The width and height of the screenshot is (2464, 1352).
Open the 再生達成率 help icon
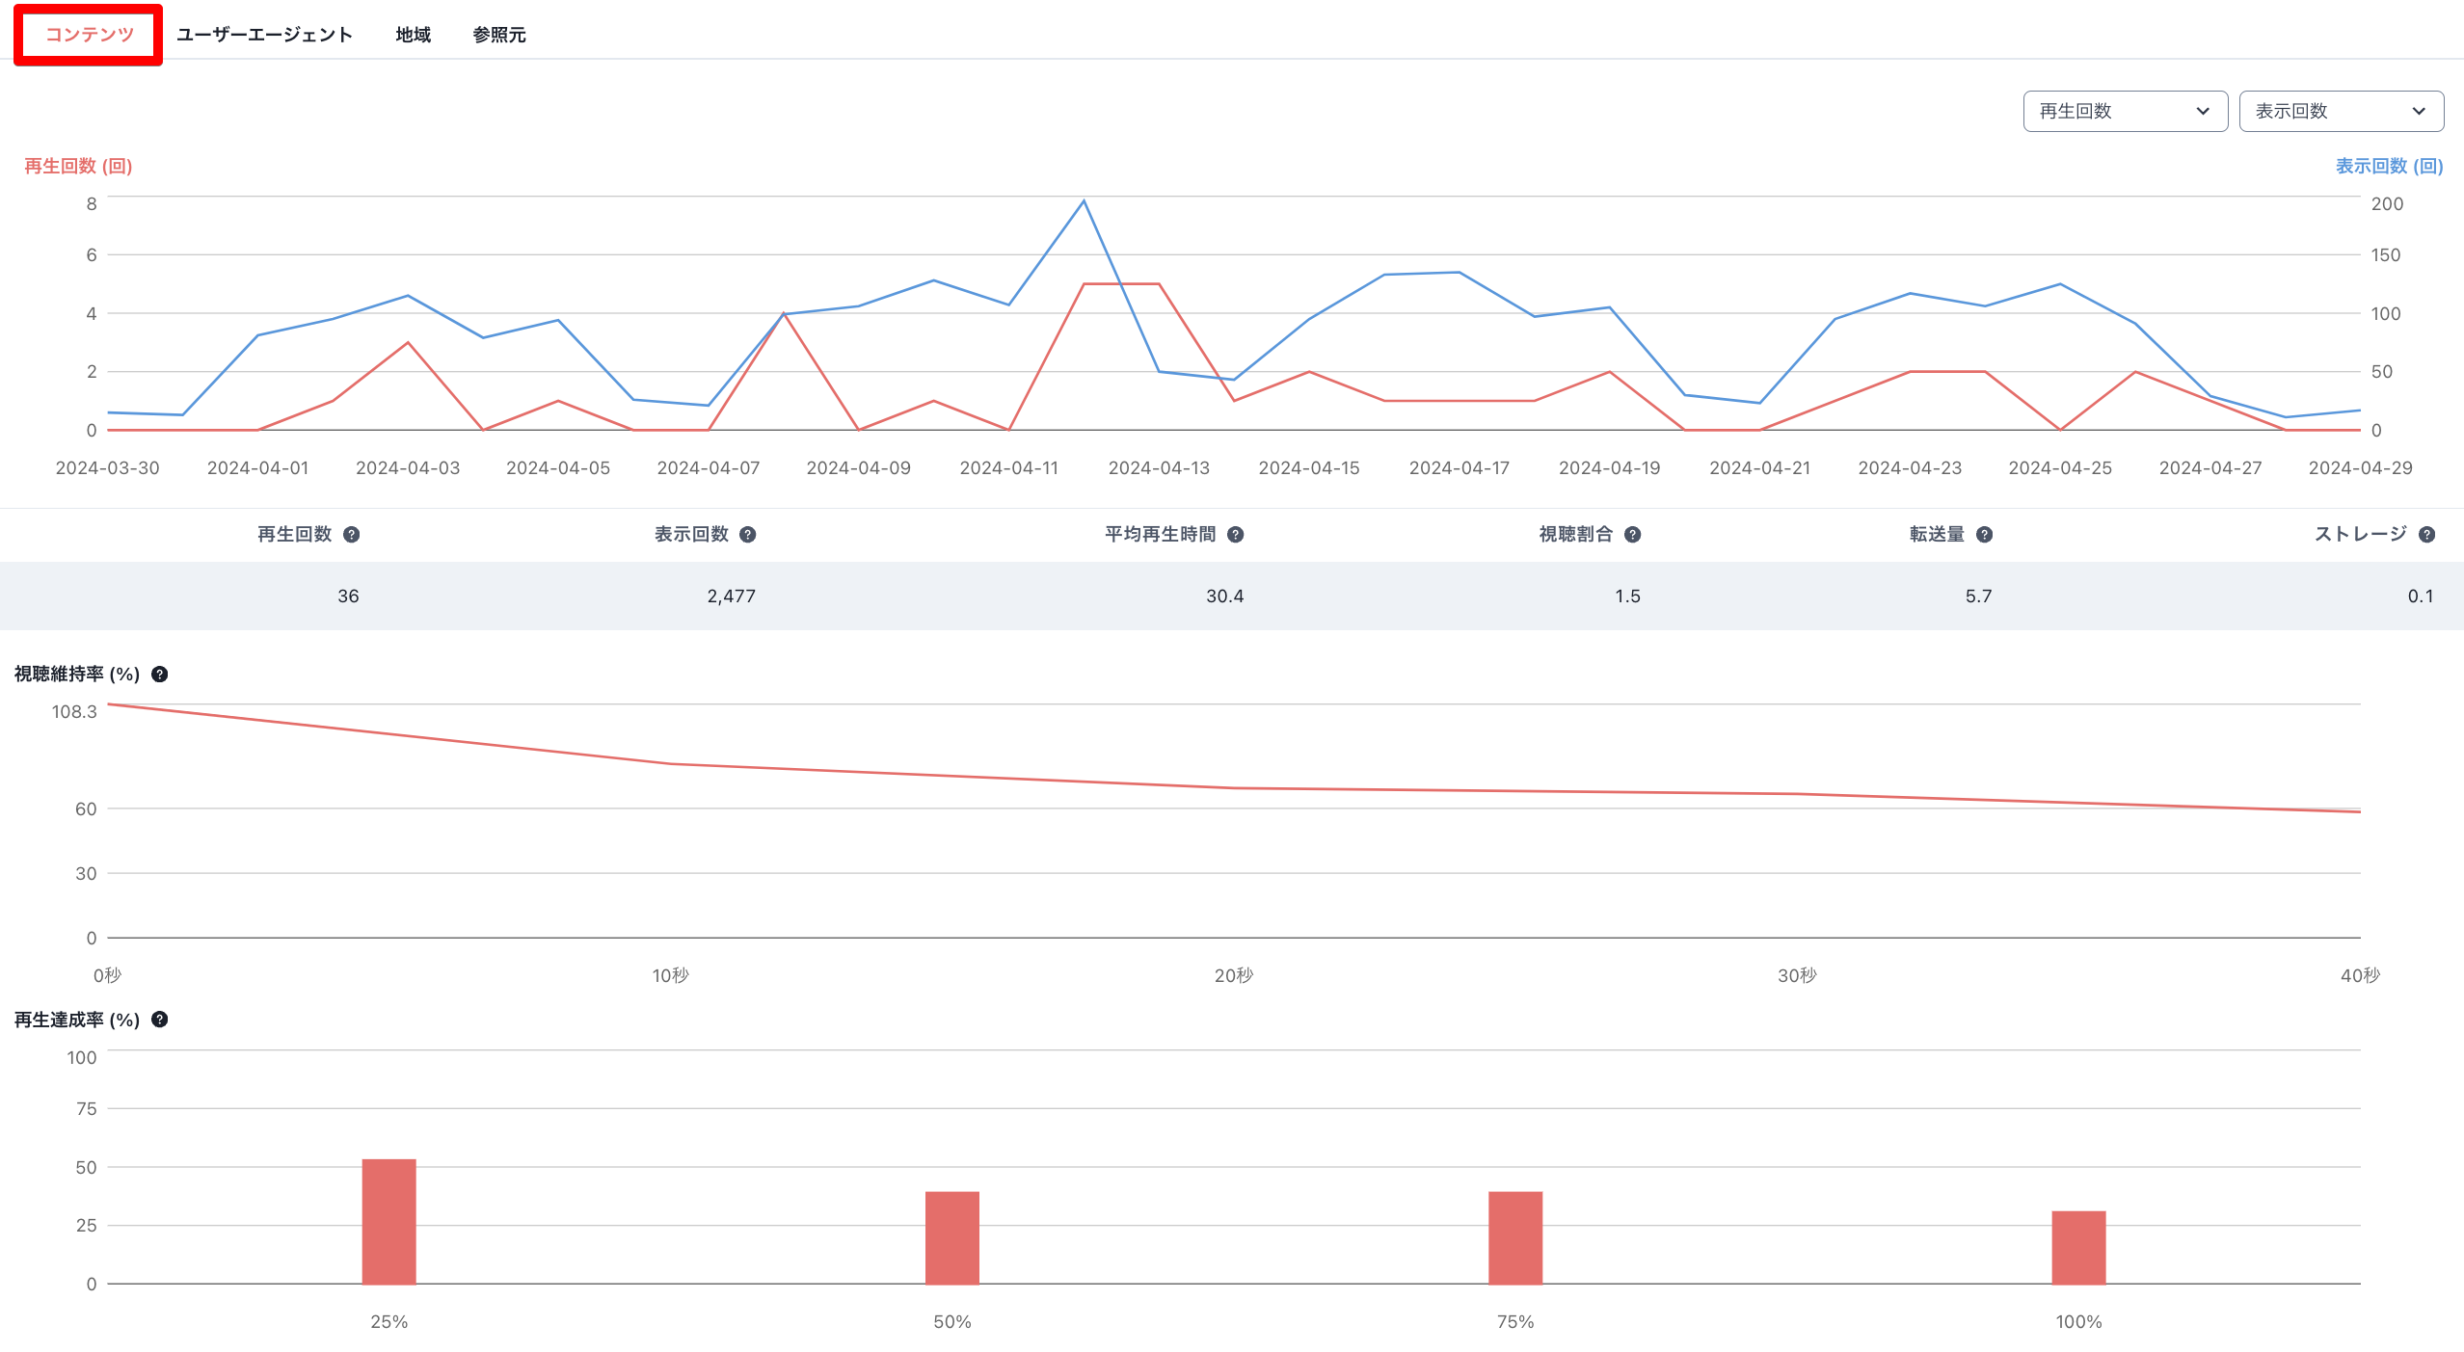160,1020
